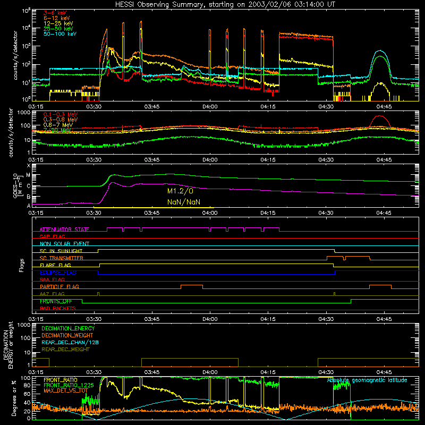
Task: Click the M1.2/0 flare class annotation
Action: click(180, 191)
